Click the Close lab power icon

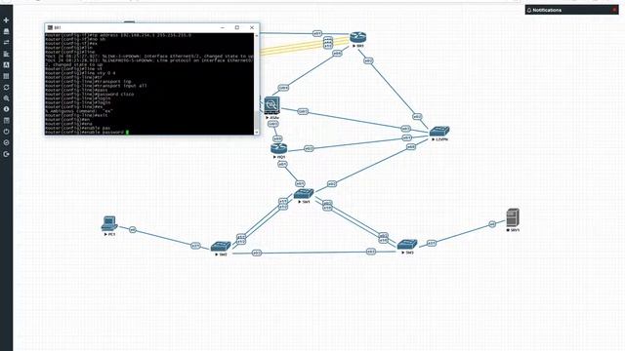tap(6, 132)
